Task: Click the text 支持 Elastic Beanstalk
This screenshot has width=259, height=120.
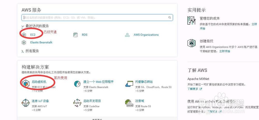Action: point(96,87)
